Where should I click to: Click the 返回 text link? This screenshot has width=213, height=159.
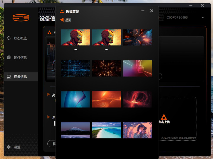coord(68,20)
